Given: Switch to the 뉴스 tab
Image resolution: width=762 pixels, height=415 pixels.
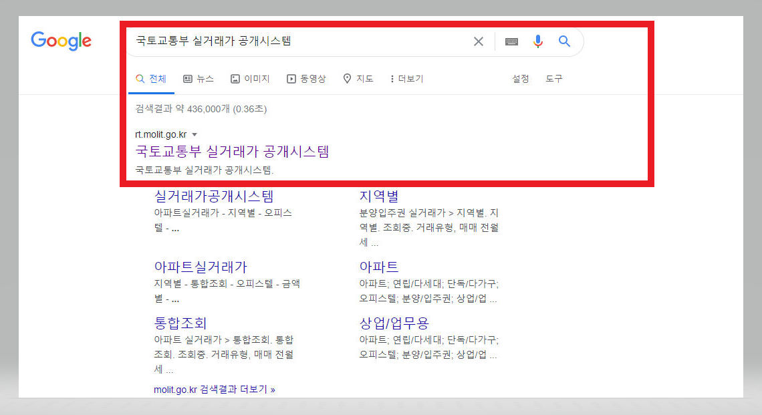Looking at the screenshot, I should (199, 79).
